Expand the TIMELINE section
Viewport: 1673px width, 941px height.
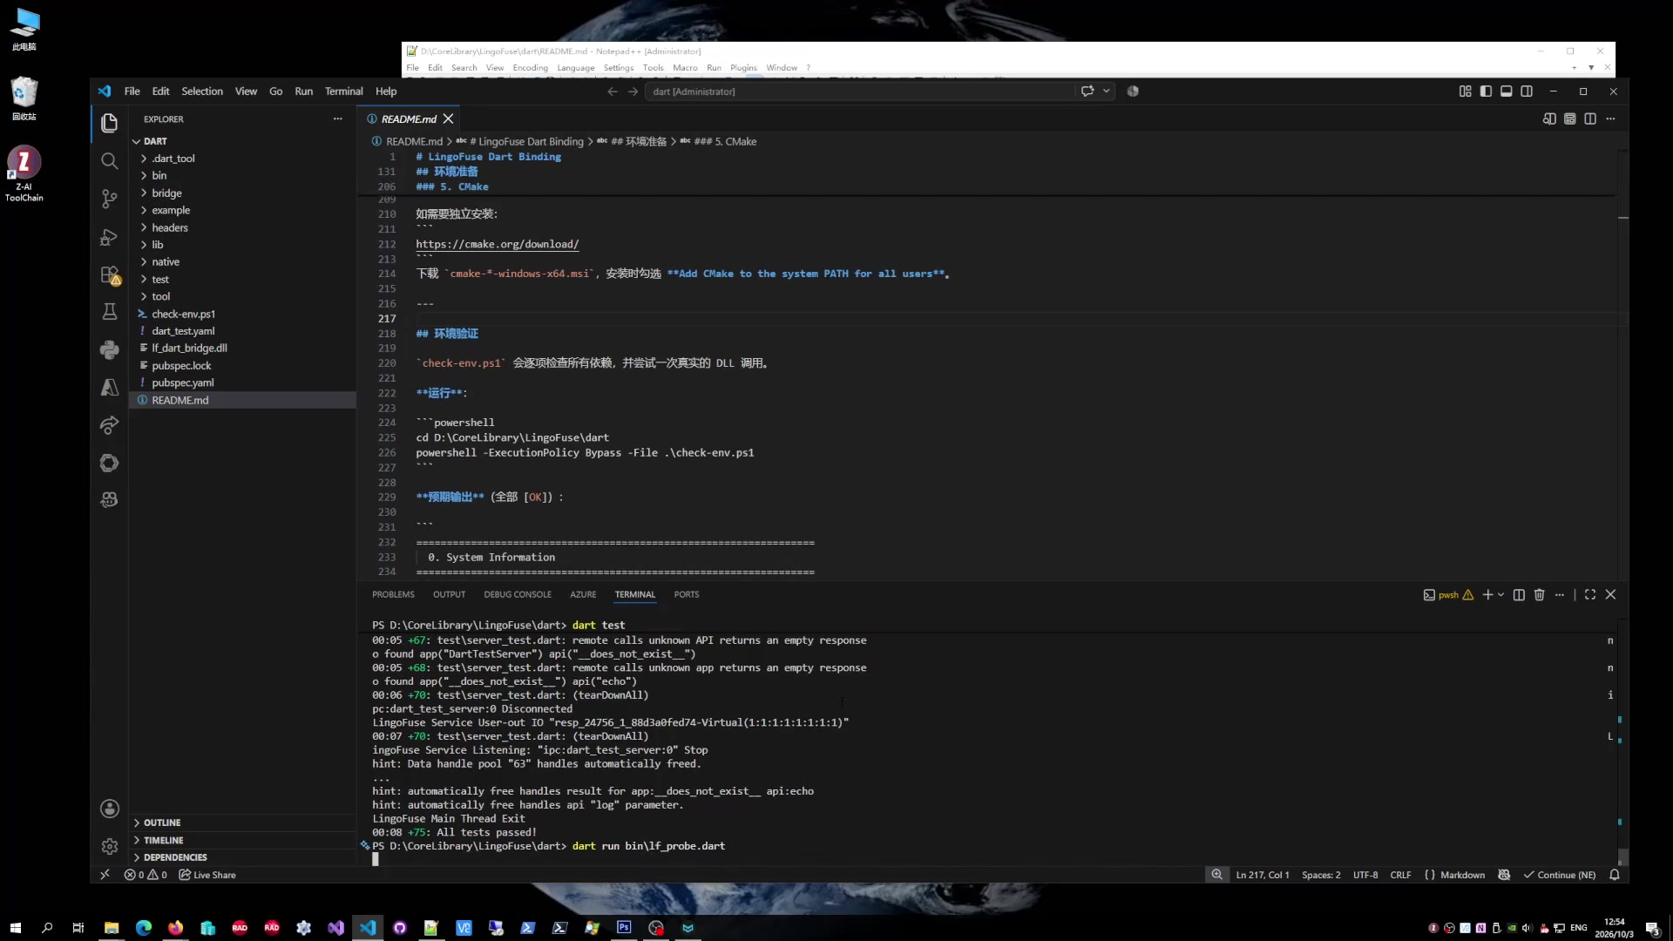(163, 840)
